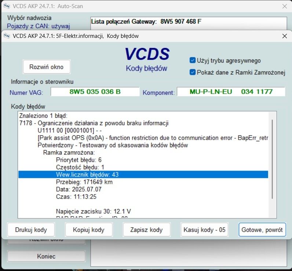Click Koniec button in Auto-Scan window
The width and height of the screenshot is (292, 271).
[x=46, y=256]
